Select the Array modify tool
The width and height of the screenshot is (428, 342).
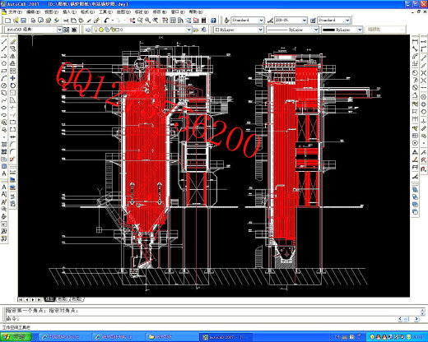coord(12,71)
